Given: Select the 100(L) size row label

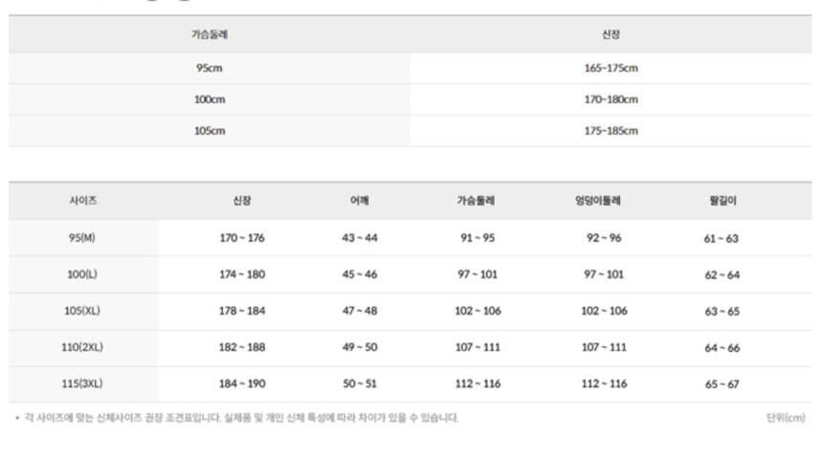Looking at the screenshot, I should tap(82, 274).
